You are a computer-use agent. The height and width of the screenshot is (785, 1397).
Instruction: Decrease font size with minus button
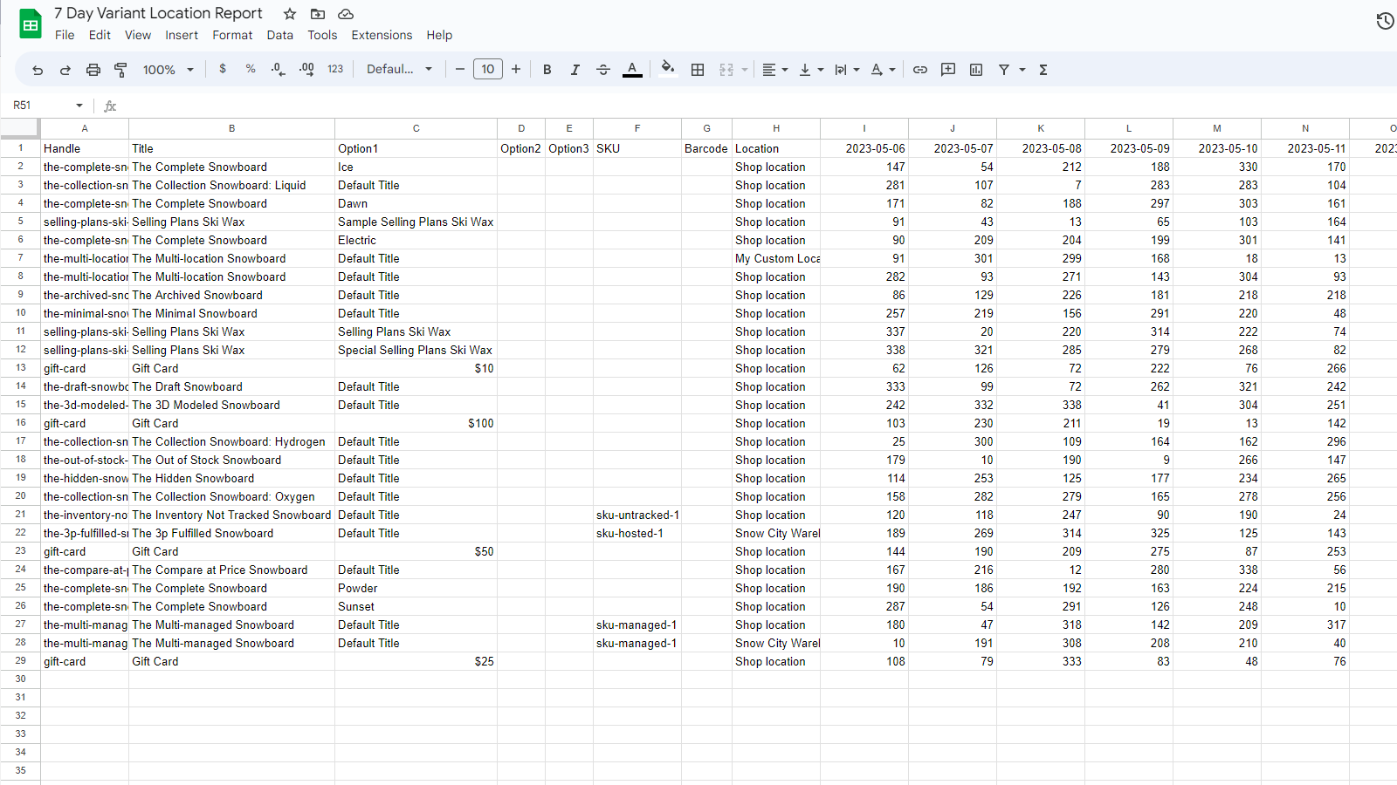(460, 69)
